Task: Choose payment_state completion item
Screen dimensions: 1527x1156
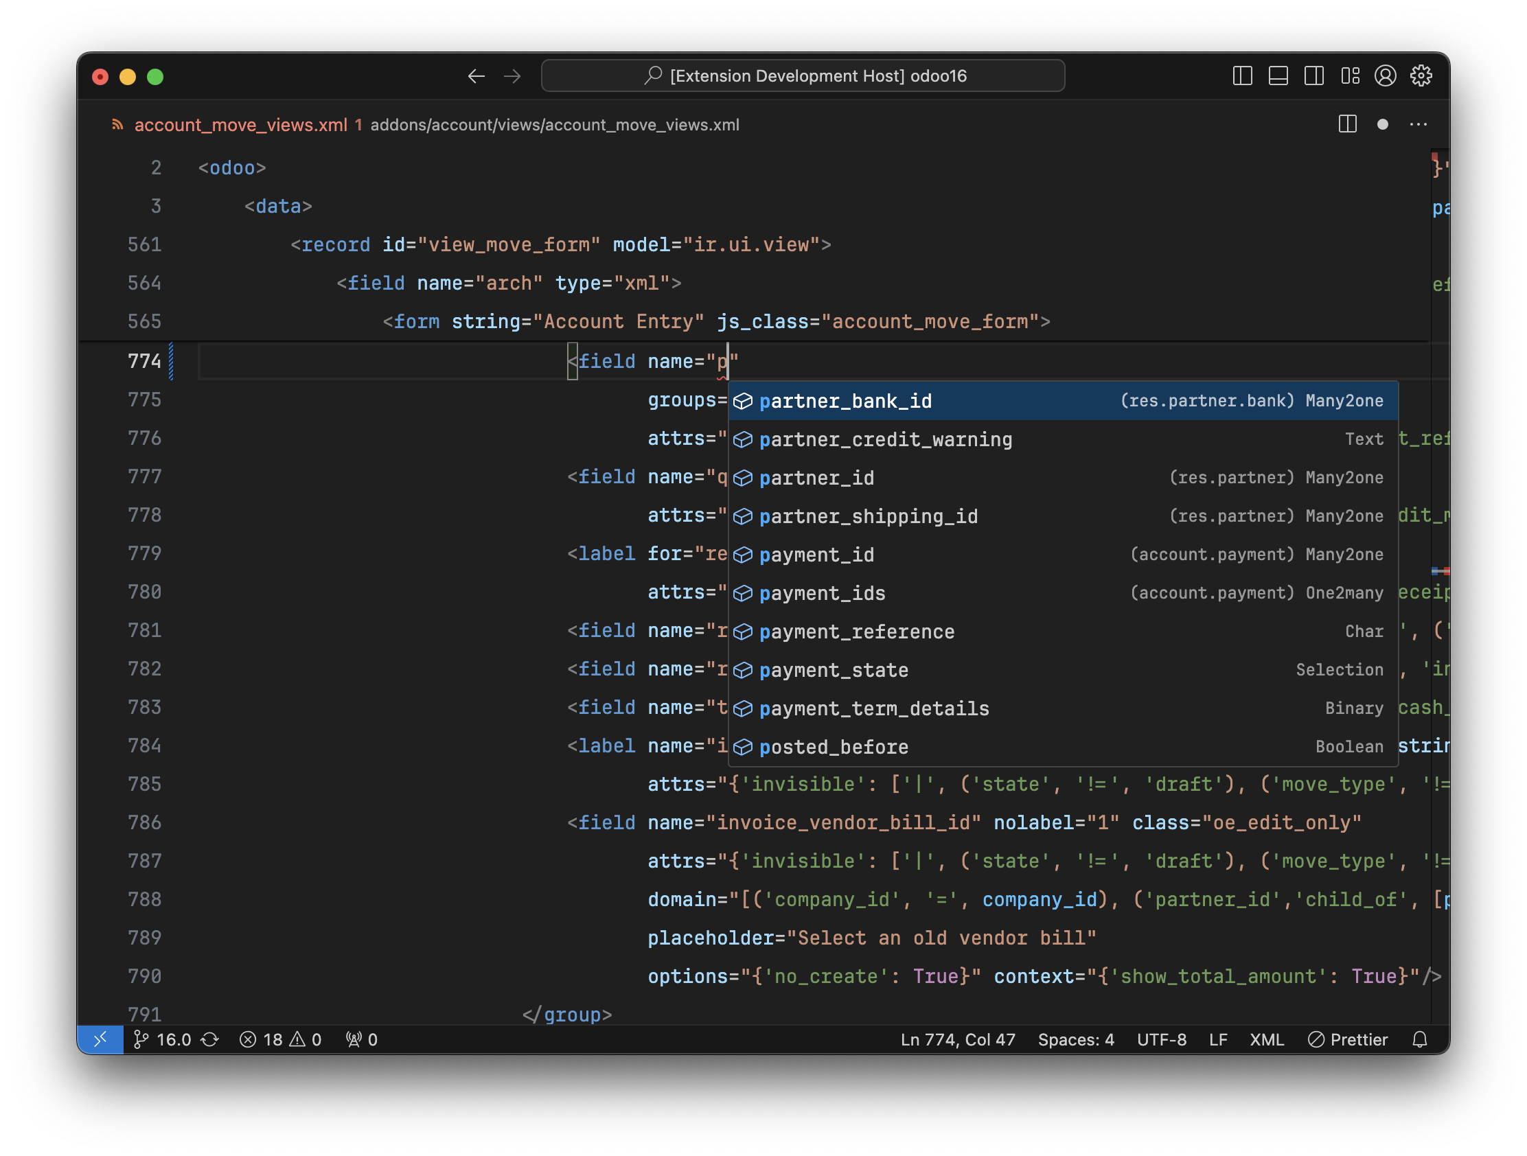Action: click(x=834, y=670)
